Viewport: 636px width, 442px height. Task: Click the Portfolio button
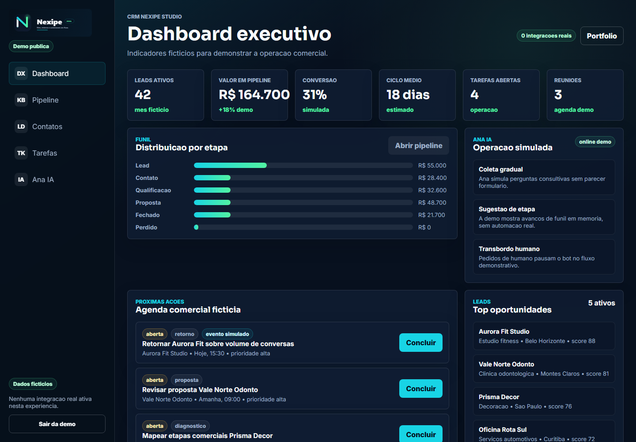point(602,36)
